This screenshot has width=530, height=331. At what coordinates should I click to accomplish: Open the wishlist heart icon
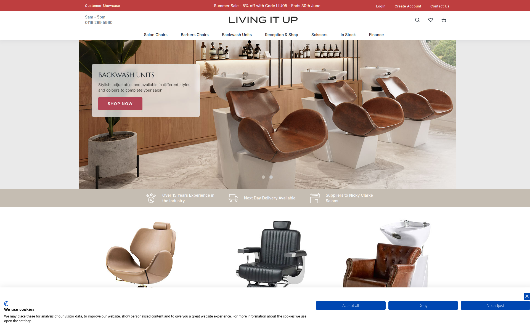[431, 20]
